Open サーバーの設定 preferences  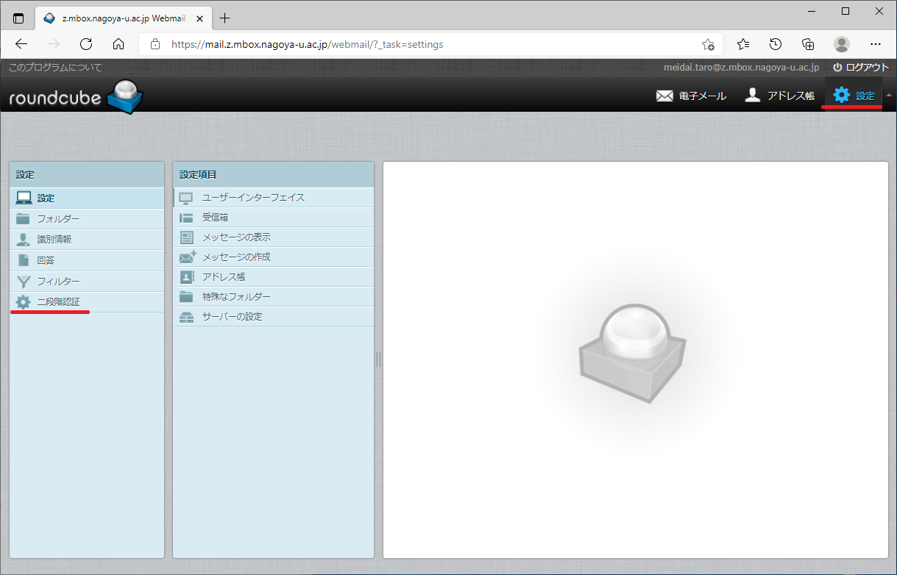point(232,317)
